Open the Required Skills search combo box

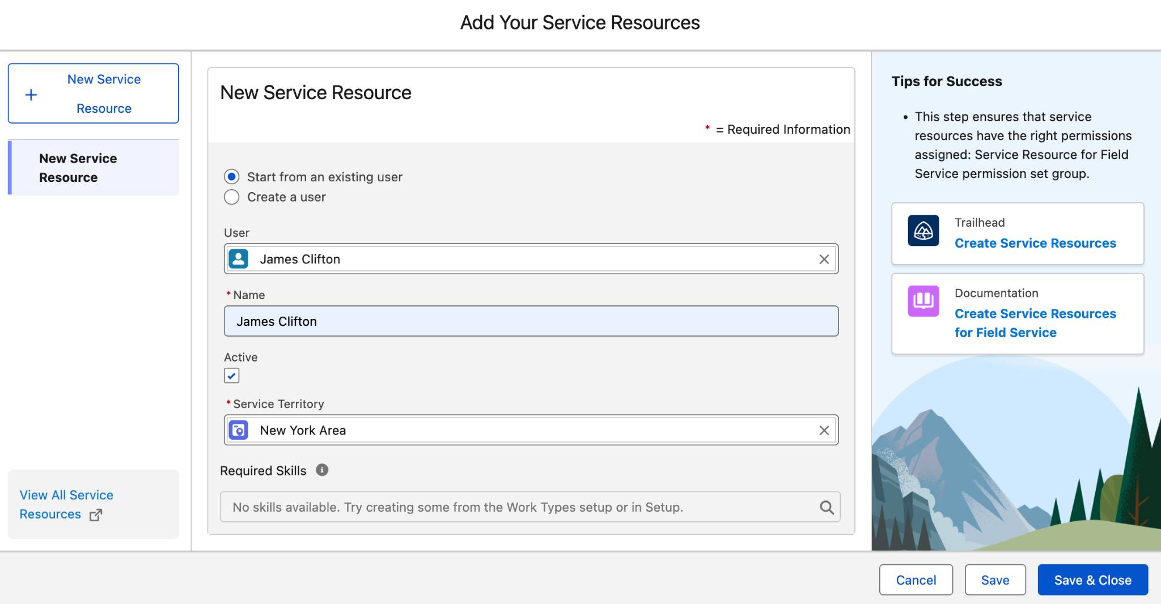coord(530,507)
